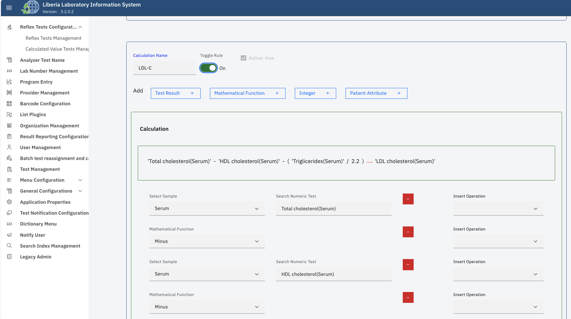Expand the General Configurations chevron
The width and height of the screenshot is (571, 319).
coord(80,191)
